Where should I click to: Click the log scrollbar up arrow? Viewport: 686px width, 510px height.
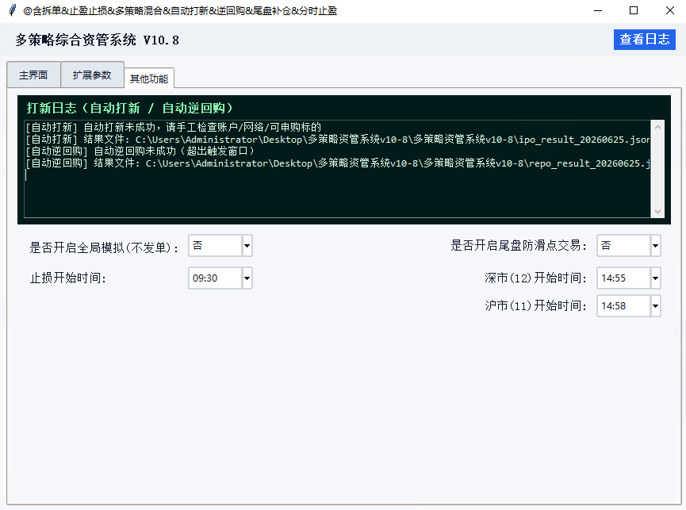657,127
